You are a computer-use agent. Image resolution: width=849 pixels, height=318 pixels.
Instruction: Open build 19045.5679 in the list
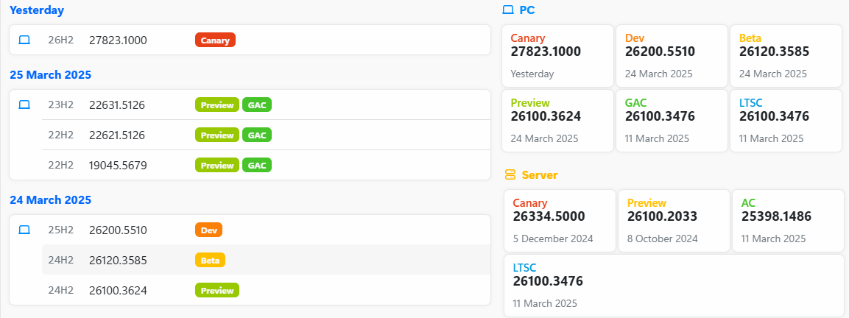click(118, 165)
